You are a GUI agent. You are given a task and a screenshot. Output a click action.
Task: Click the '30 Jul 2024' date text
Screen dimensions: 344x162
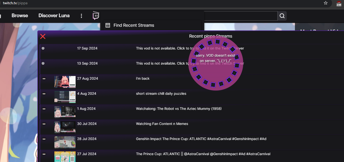click(x=86, y=124)
